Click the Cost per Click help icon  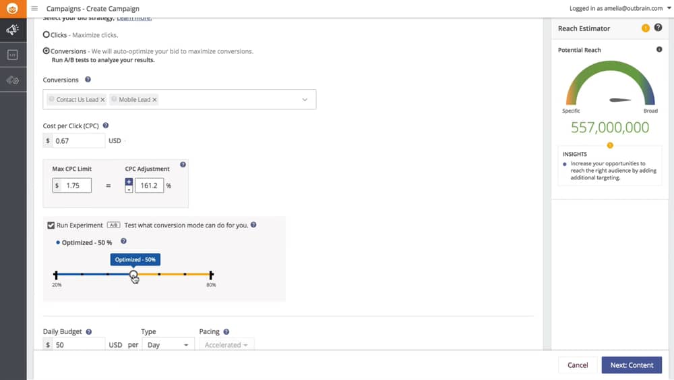click(106, 126)
